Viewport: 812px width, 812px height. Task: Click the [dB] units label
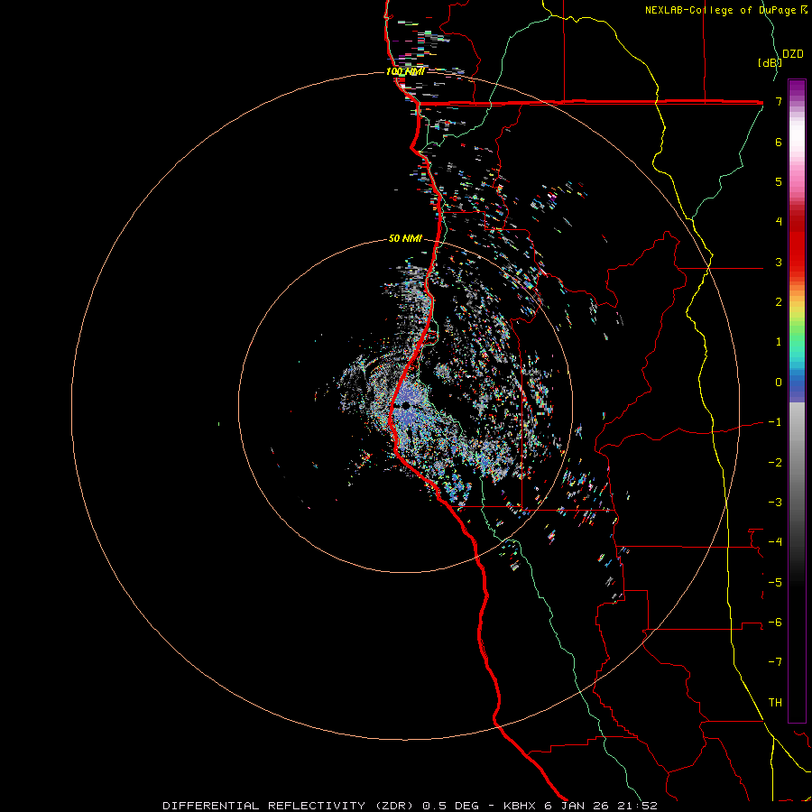[770, 62]
